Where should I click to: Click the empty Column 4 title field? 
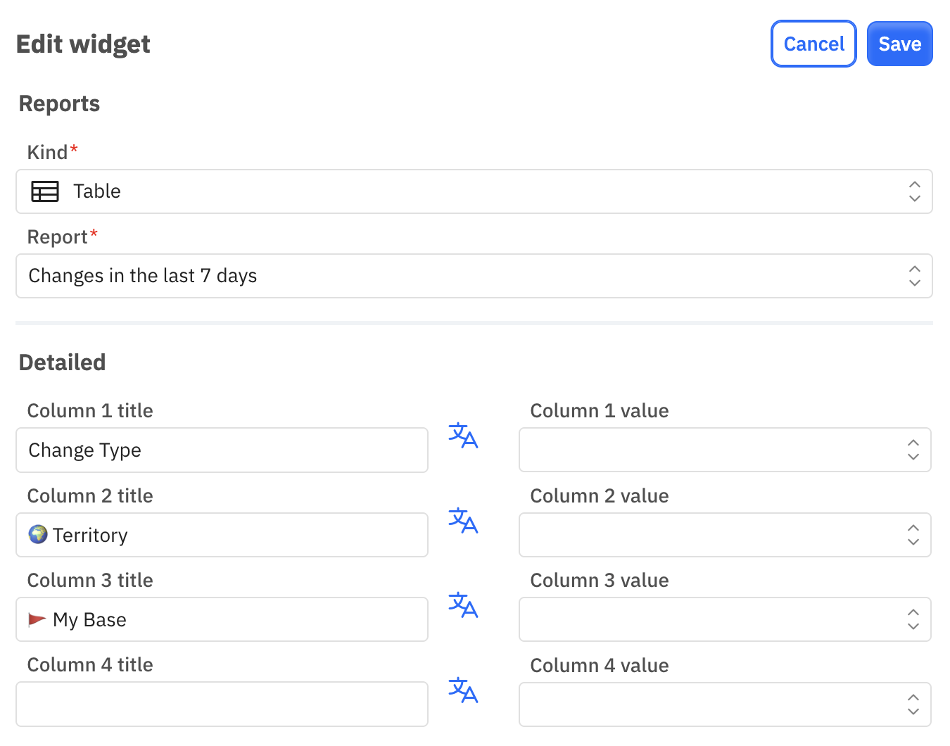[x=222, y=704]
